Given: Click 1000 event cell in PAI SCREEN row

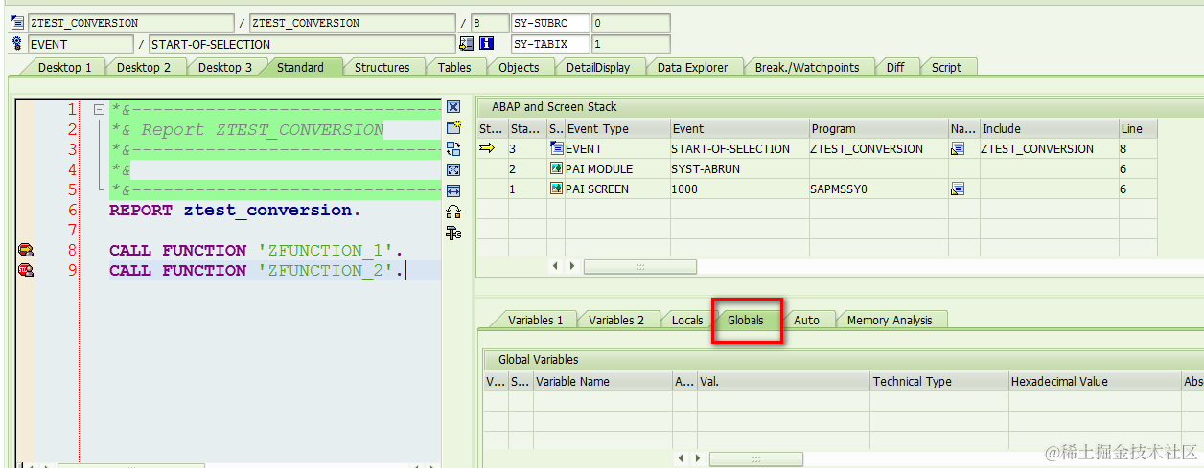Looking at the screenshot, I should coord(739,189).
